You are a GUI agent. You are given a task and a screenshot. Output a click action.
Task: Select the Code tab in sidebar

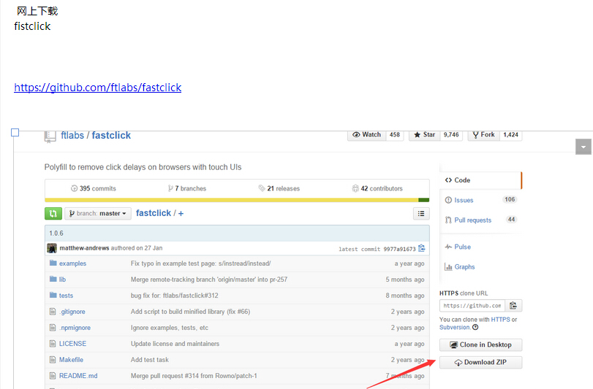pos(480,180)
